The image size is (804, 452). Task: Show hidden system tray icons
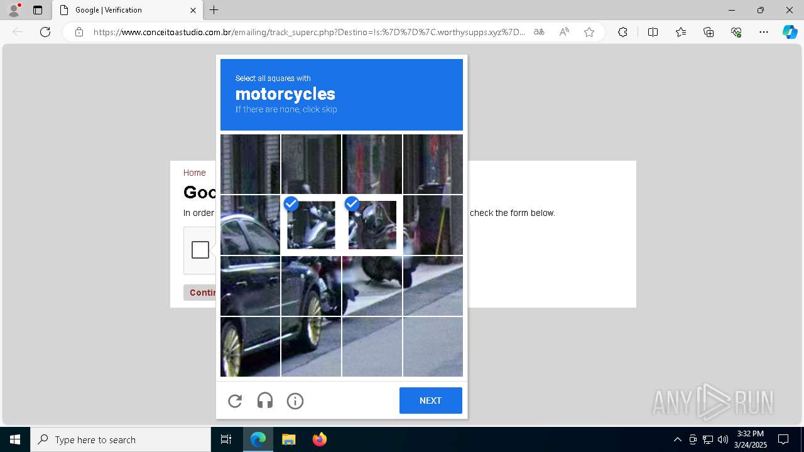pyautogui.click(x=677, y=439)
